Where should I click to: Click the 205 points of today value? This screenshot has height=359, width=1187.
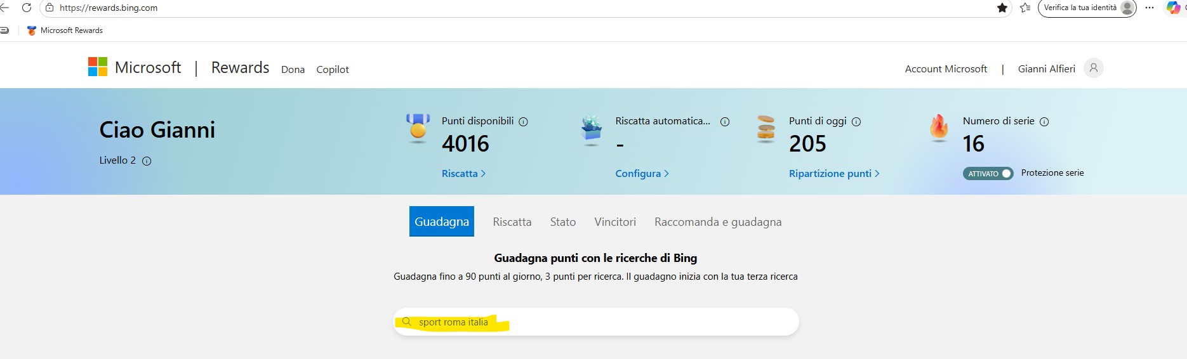[807, 144]
